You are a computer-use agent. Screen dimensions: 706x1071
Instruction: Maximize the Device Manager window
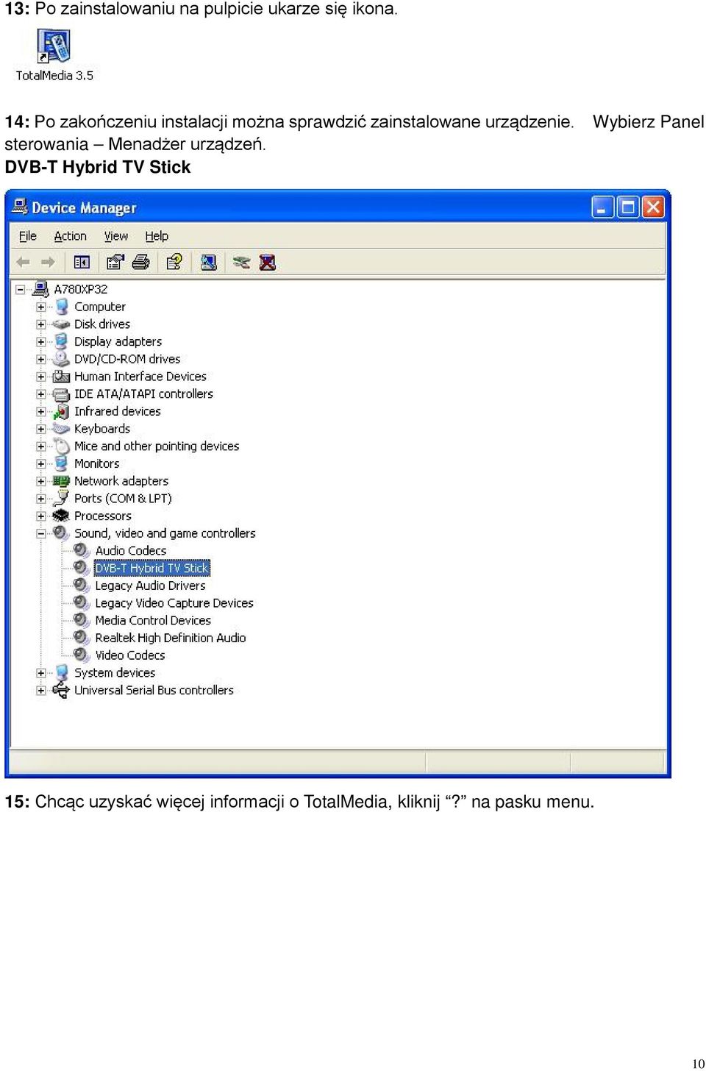pos(628,207)
